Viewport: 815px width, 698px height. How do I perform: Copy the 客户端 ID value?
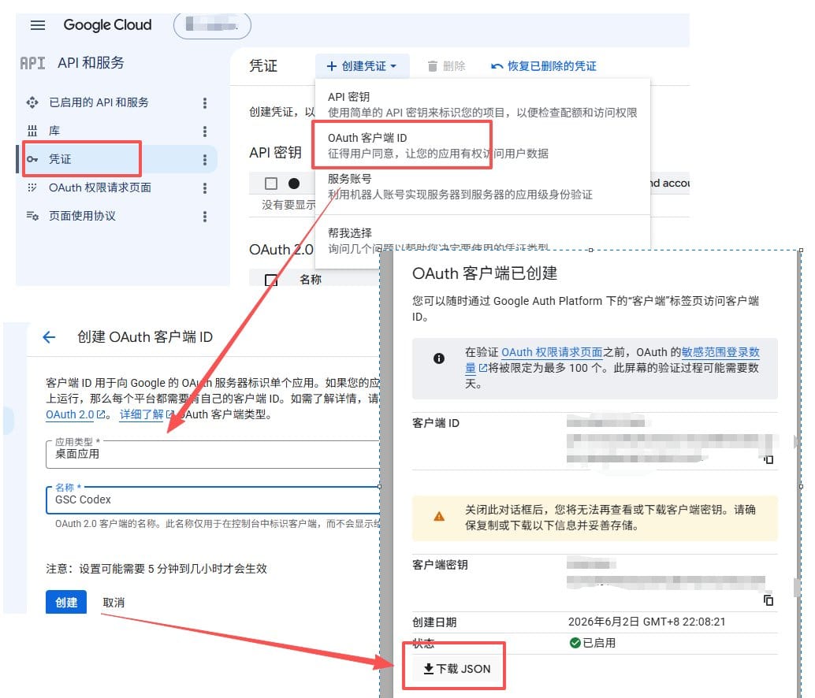768,459
